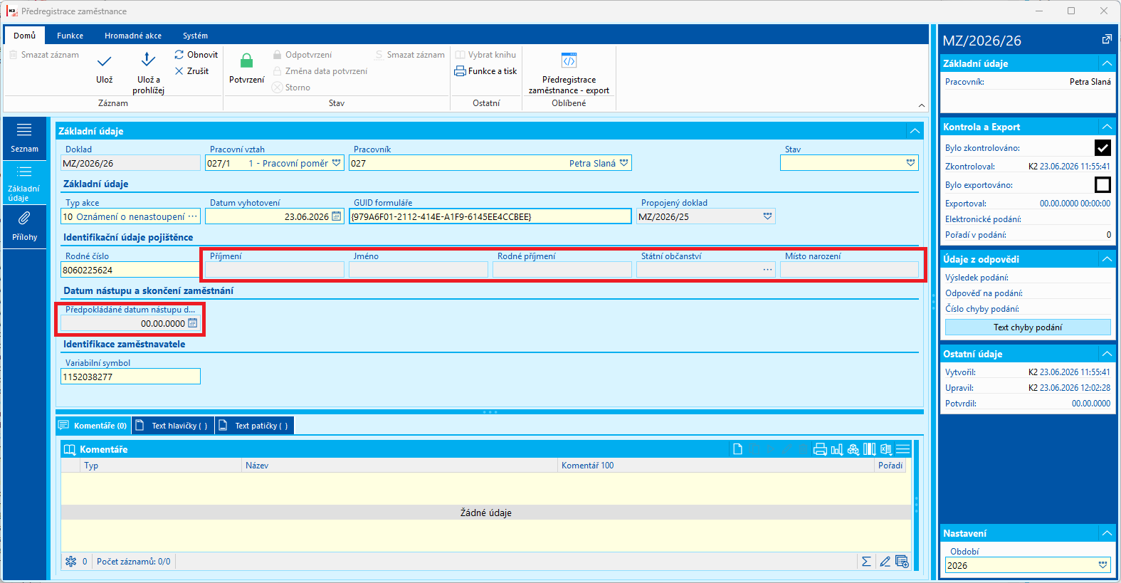1121x583 pixels.
Task: Open Státní občanství selection ellipsis
Action: 767,270
